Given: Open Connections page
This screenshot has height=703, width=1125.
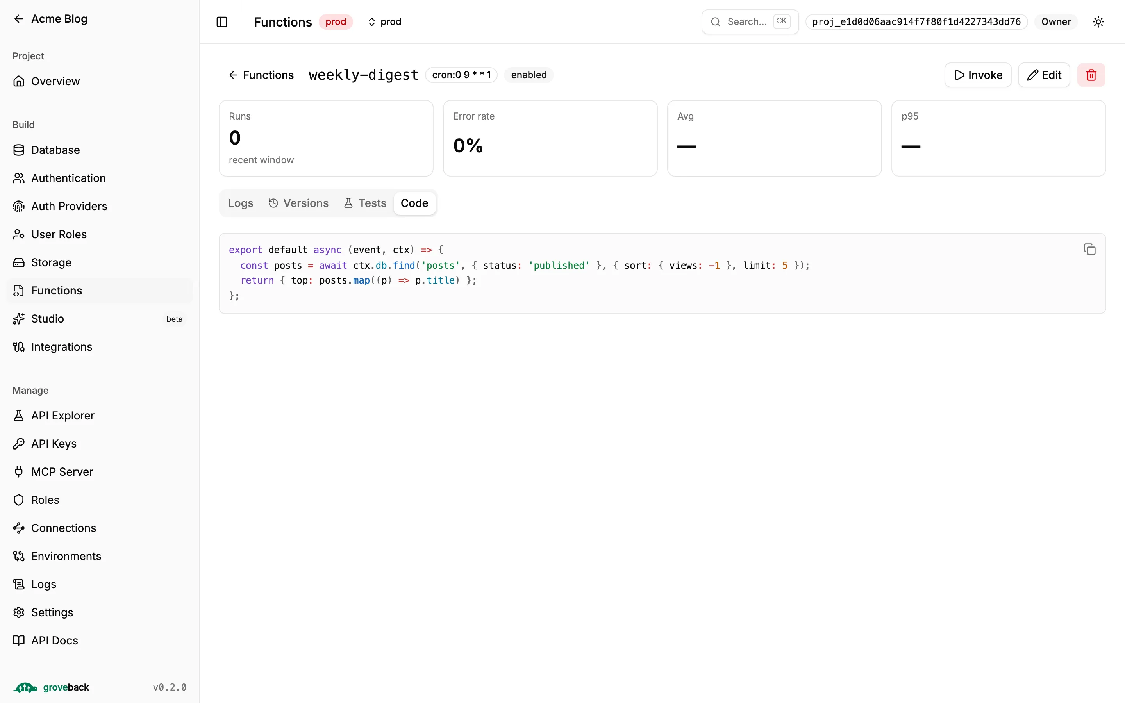Looking at the screenshot, I should point(100,528).
